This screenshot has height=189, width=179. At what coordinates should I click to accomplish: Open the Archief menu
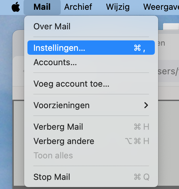tap(78, 7)
